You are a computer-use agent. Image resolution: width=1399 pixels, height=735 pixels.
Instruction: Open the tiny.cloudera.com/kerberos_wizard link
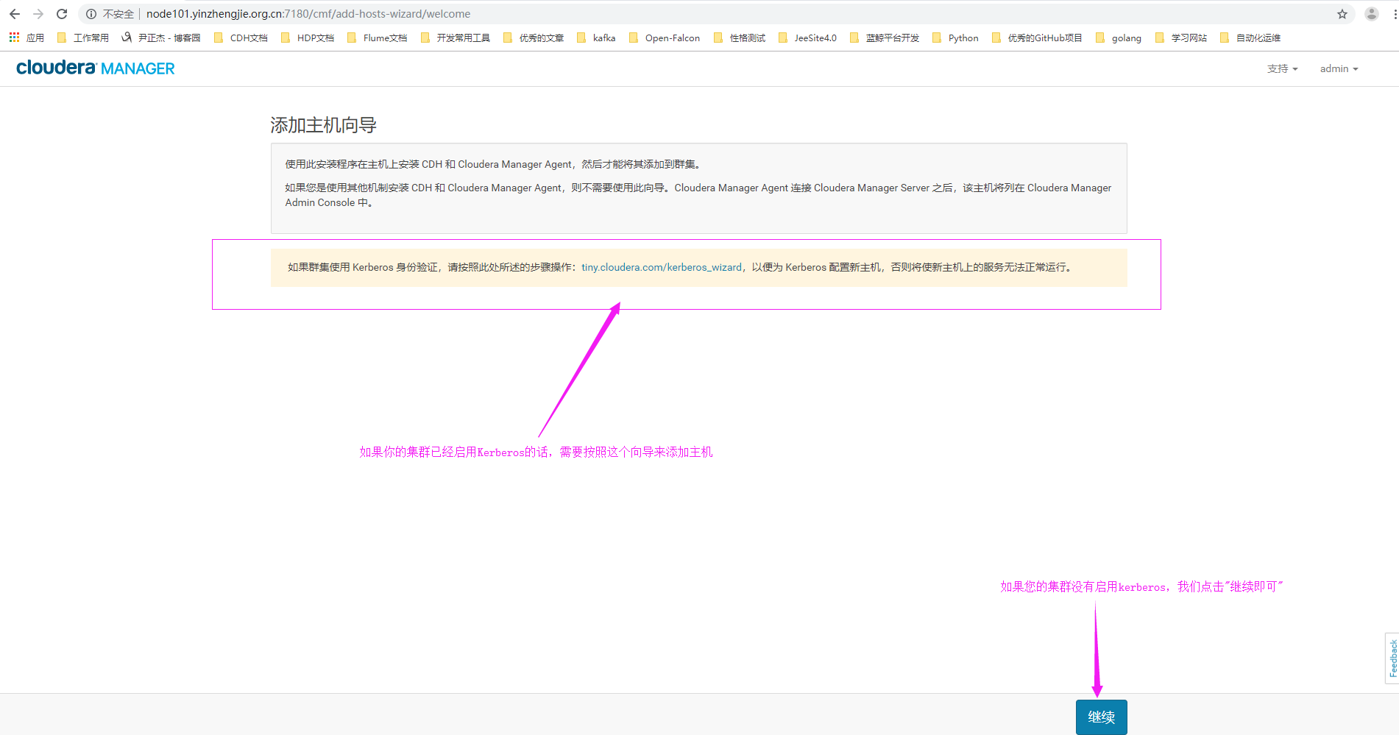[x=662, y=267]
